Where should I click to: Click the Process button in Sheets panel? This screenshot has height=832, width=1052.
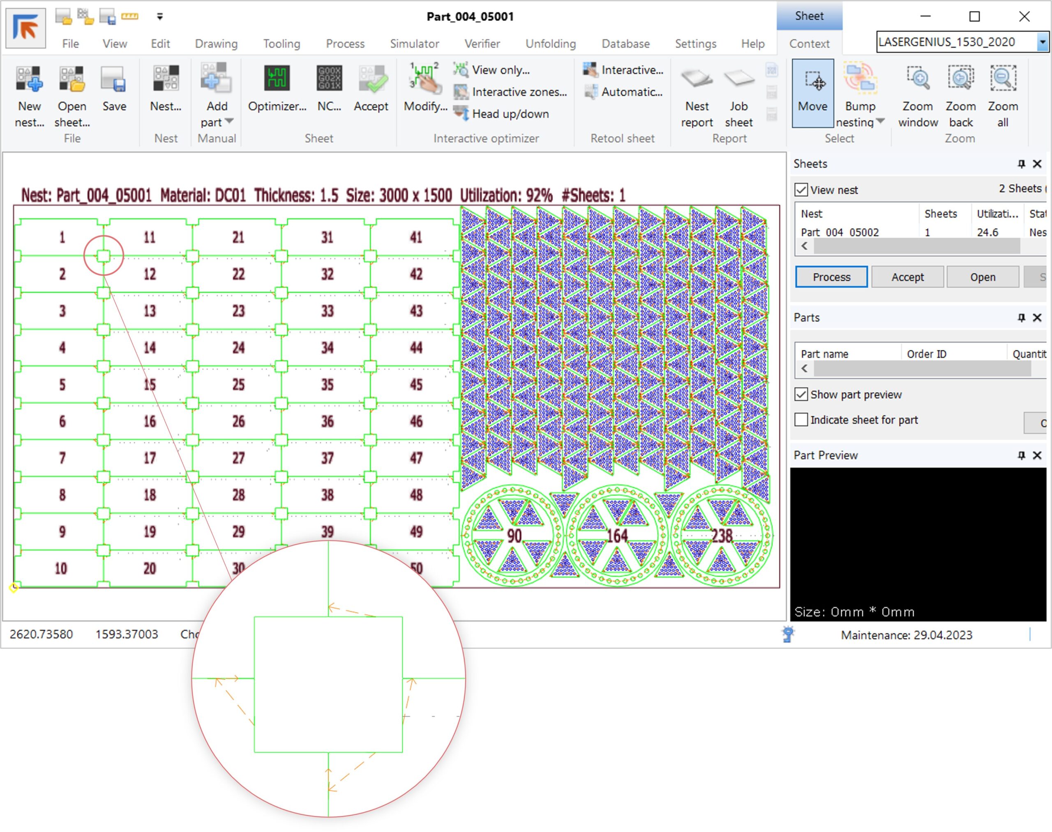[831, 277]
